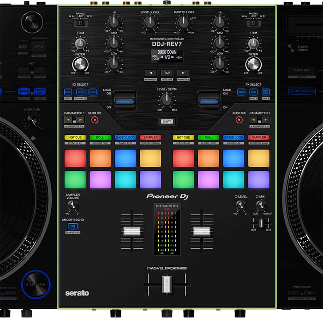Click the left deck SILENT CUE button
323x318 pixels.
click(95, 120)
